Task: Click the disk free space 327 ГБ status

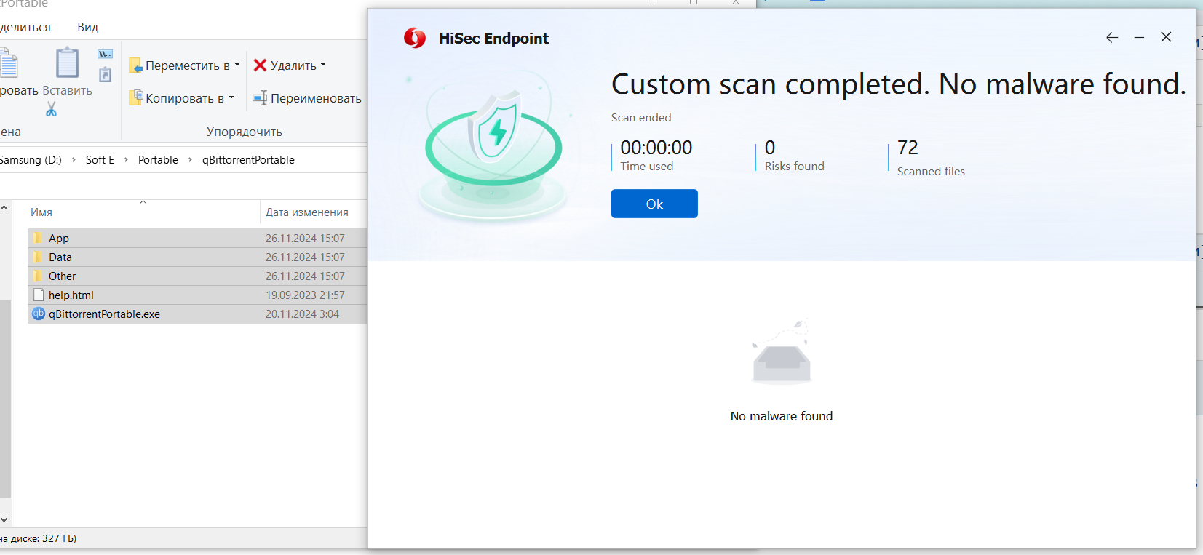Action: 38,539
